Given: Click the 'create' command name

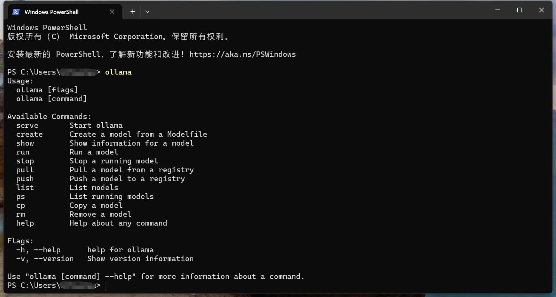Looking at the screenshot, I should tap(30, 134).
